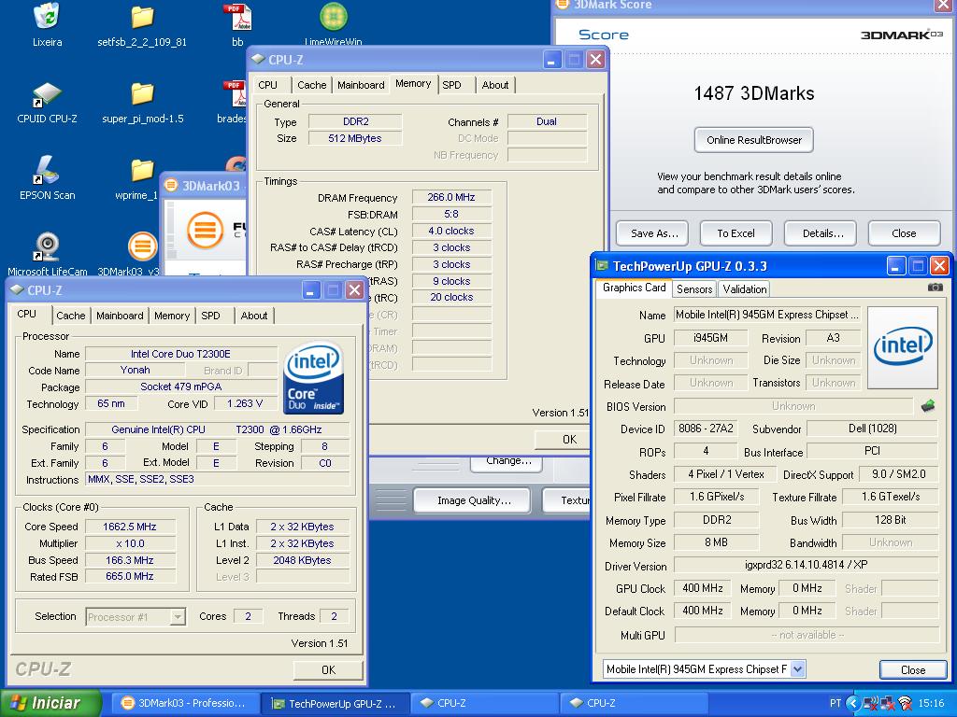This screenshot has width=957, height=717.
Task: Click Image Quality… button in 3DMark03
Action: 474,500
